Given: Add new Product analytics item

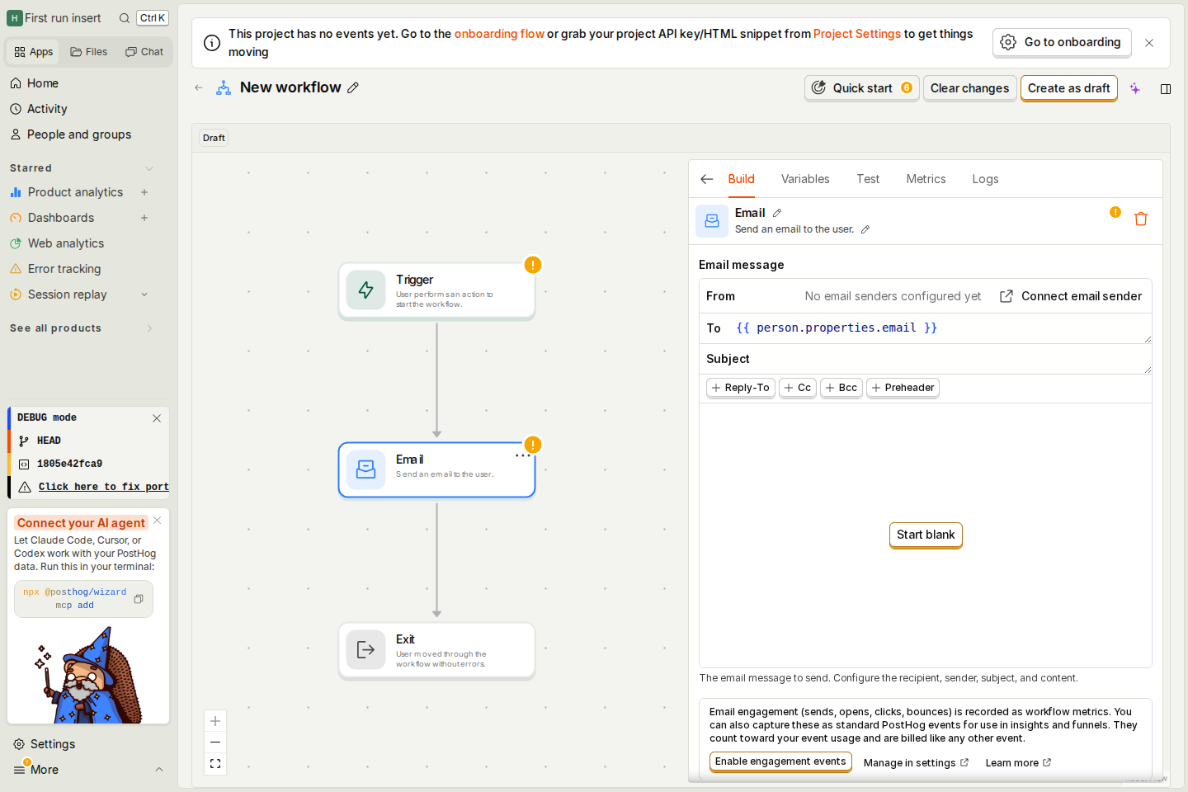Looking at the screenshot, I should tap(144, 192).
